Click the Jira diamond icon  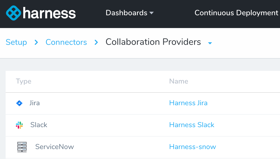pos(19,103)
